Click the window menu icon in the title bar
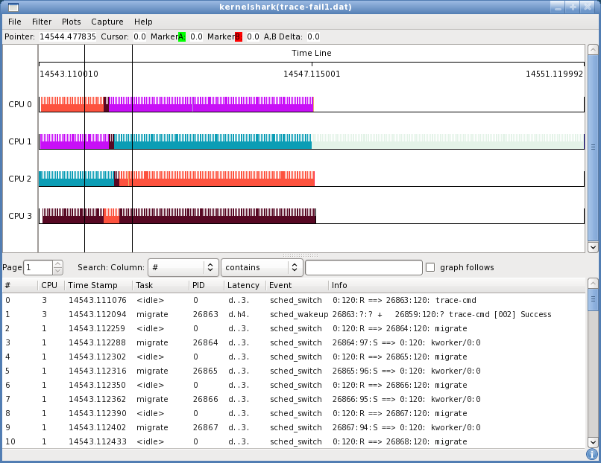This screenshot has width=601, height=463. (13, 7)
